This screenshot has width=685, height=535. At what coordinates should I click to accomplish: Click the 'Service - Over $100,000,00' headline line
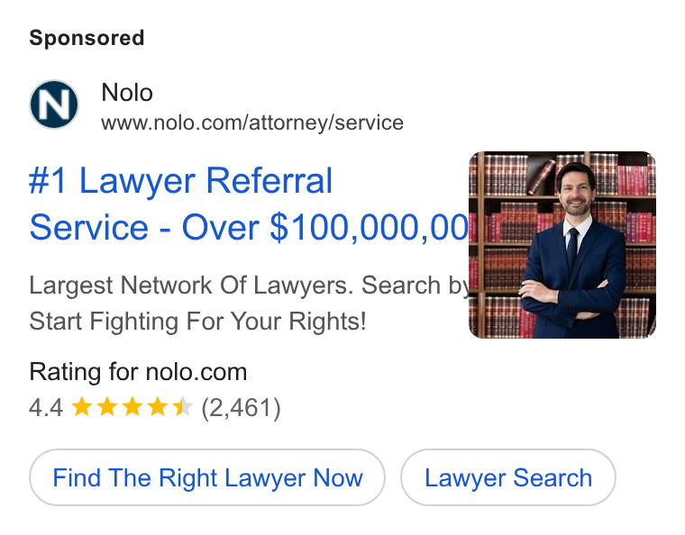[249, 227]
